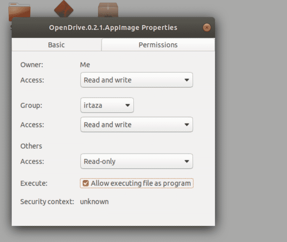Select the Permissions tab
Image resolution: width=287 pixels, height=242 pixels.
coord(158,45)
